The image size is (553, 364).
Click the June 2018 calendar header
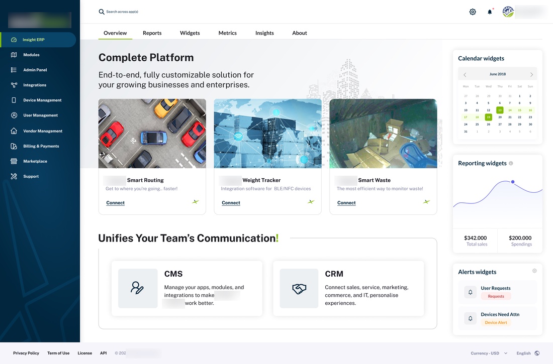498,74
